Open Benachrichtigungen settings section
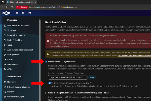Screen dimensions: 151x101 [16, 35]
